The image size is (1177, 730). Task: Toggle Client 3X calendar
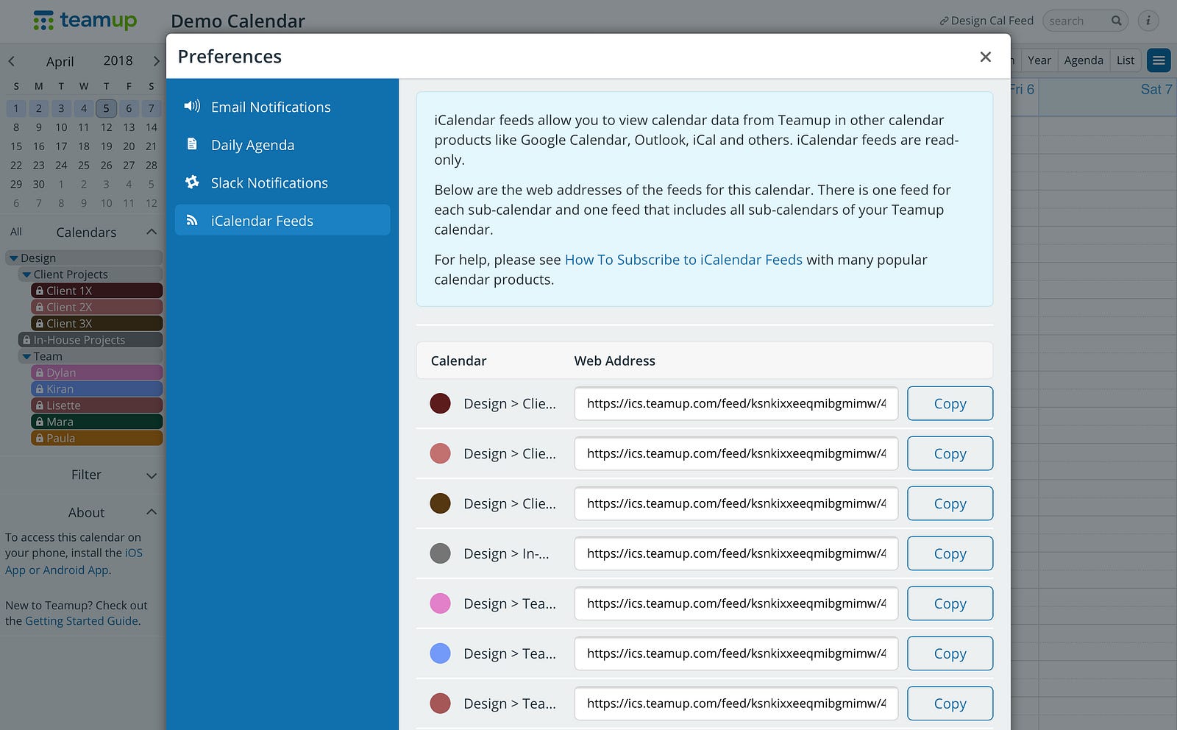[x=96, y=323]
